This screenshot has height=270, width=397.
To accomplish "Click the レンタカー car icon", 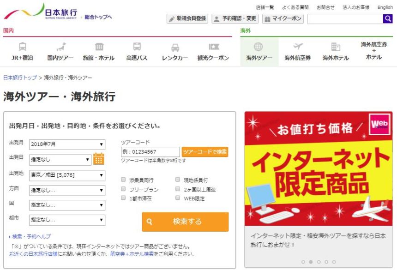I will 175,47.
